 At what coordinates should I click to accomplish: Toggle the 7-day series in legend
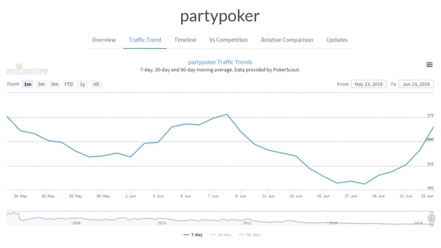click(193, 234)
